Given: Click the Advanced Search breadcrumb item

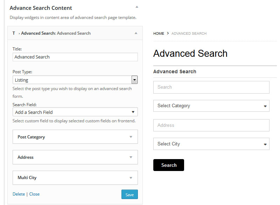Looking at the screenshot, I should [x=189, y=33].
